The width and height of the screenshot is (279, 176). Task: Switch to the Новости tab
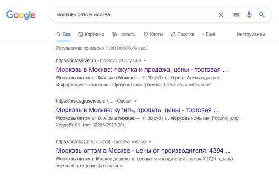[124, 34]
